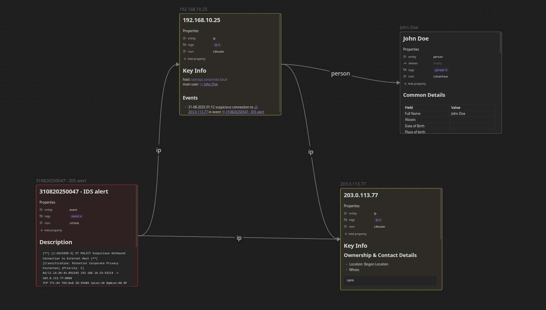Click the person icon next to main user John Doe
This screenshot has height=310, width=546.
click(x=202, y=84)
